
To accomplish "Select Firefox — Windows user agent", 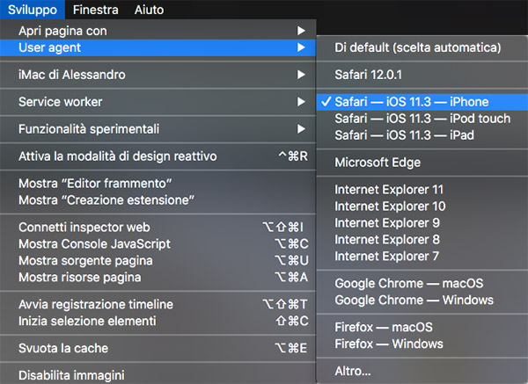I will tap(422, 344).
